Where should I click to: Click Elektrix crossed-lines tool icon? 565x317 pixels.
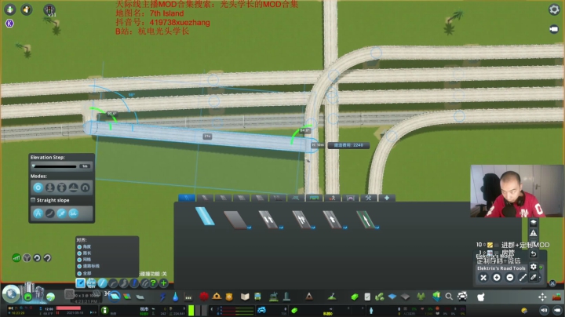483,278
